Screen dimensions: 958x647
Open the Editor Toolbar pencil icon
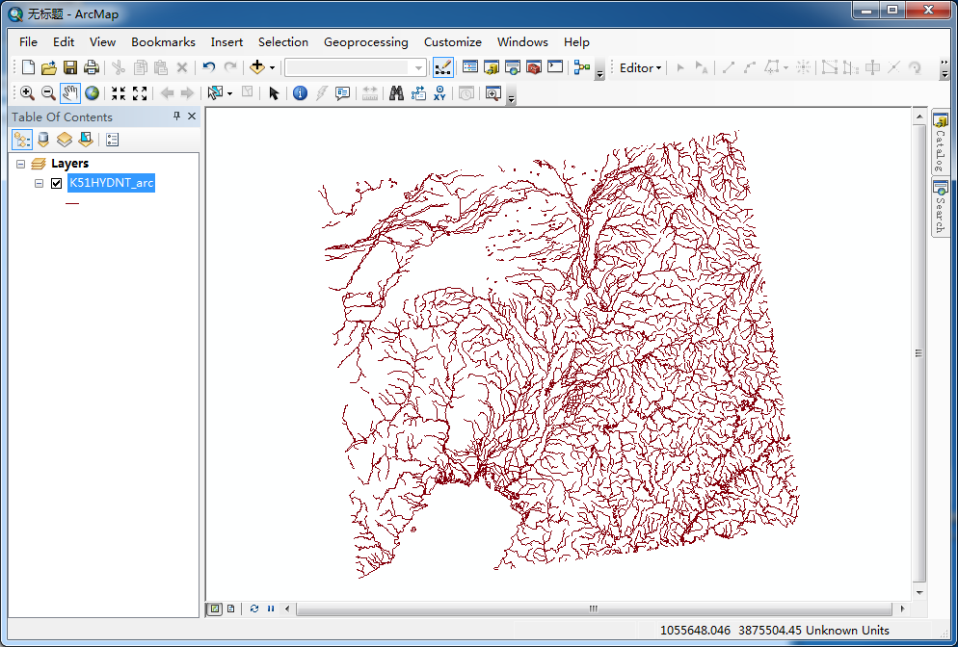[x=442, y=67]
